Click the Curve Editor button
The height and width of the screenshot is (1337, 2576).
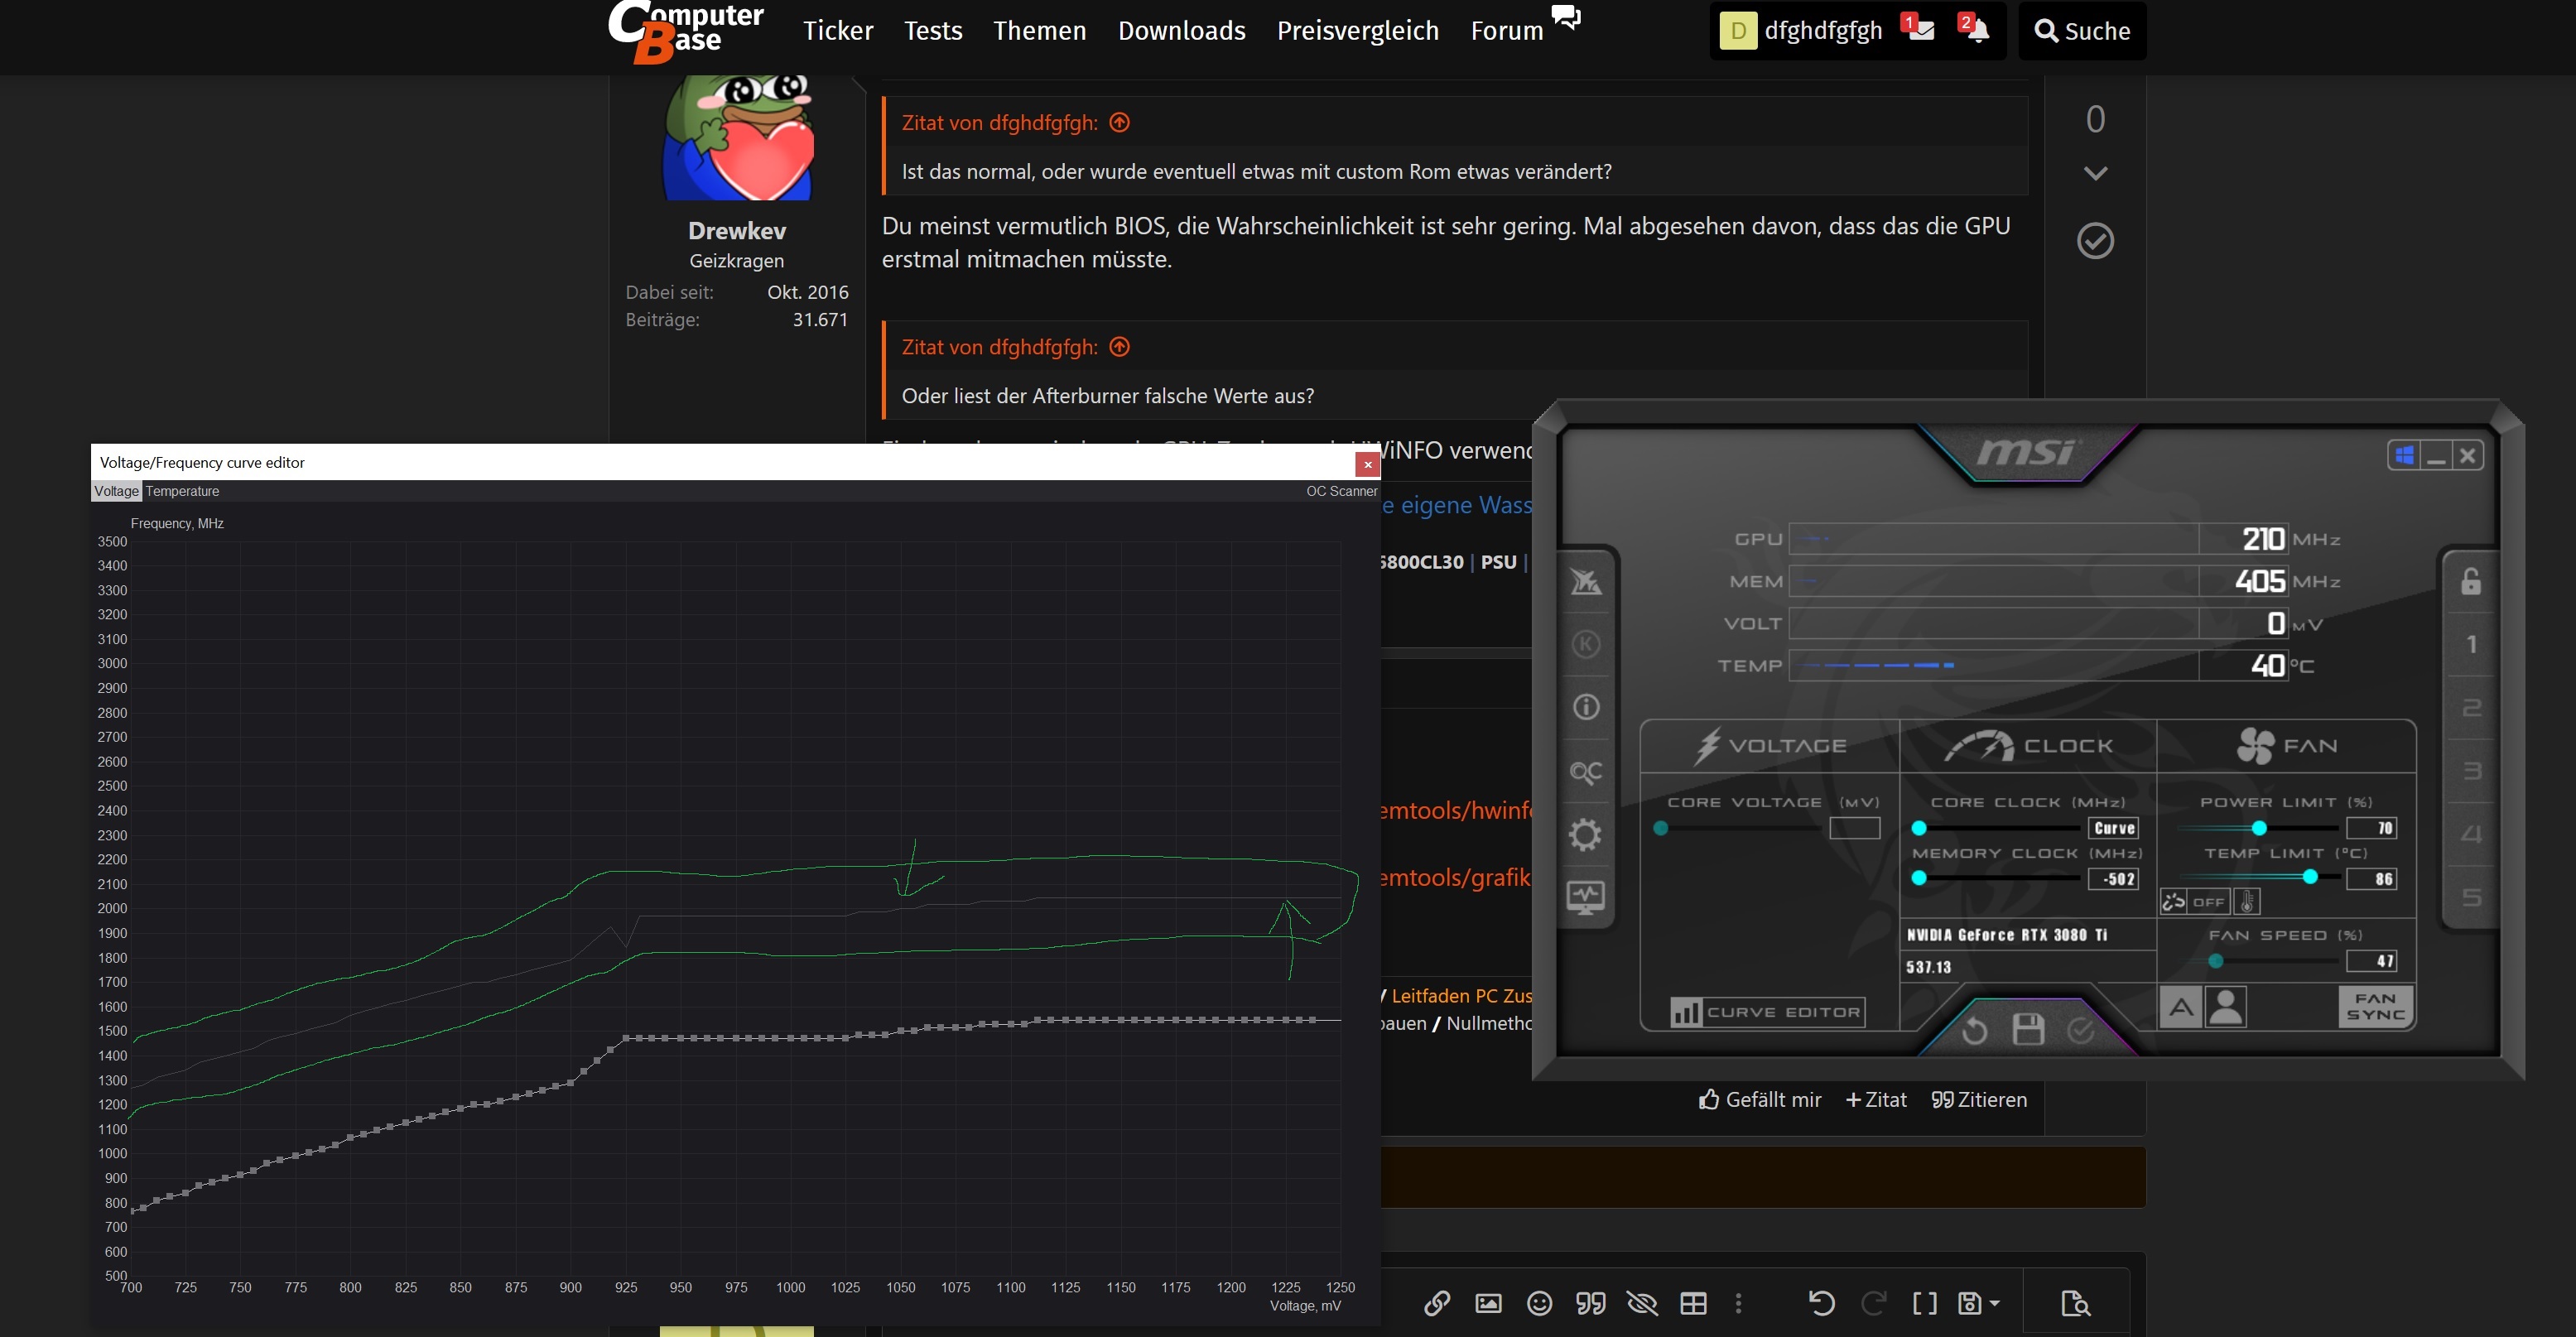tap(1767, 1012)
